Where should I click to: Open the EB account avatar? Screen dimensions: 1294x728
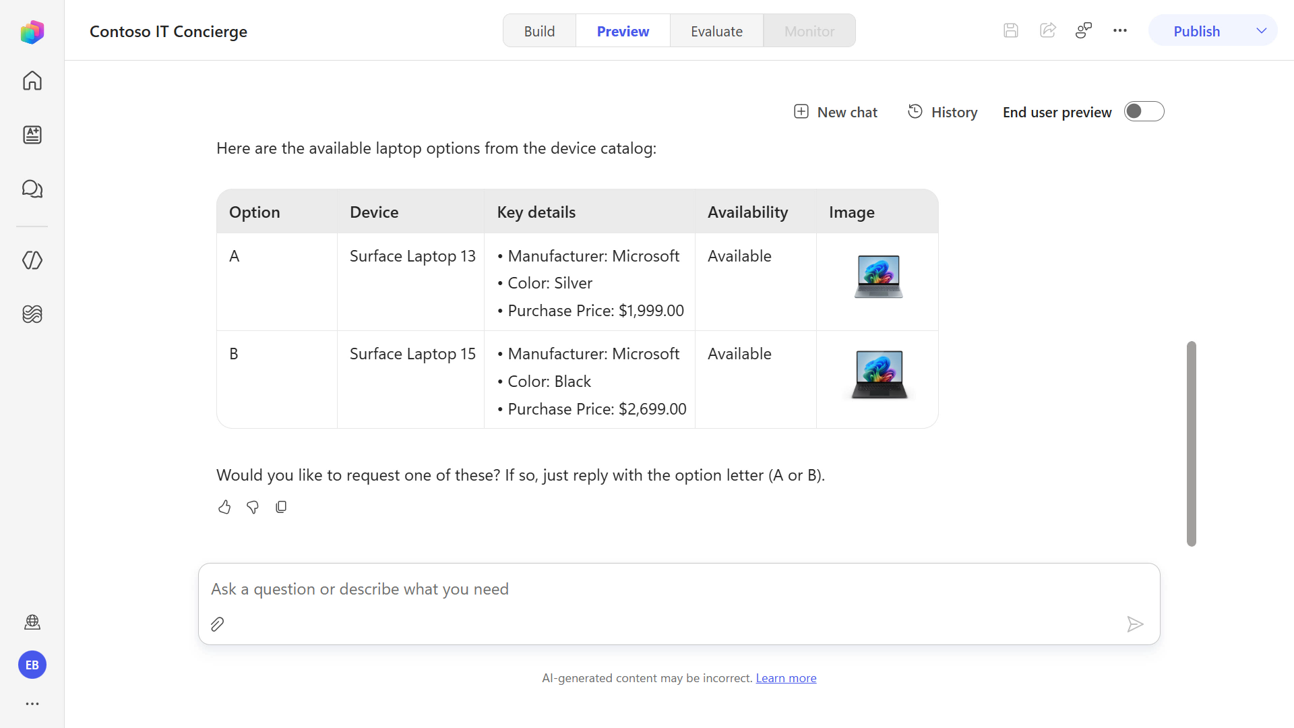coord(32,665)
